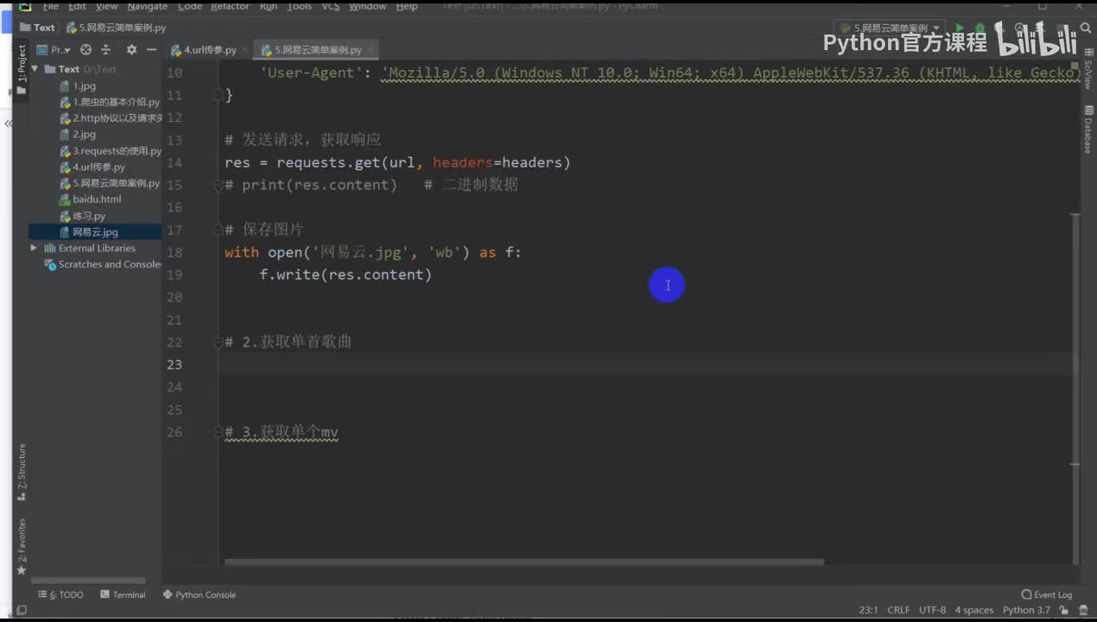Change indent setting 4 spaces
This screenshot has height=622, width=1097.
coord(973,610)
